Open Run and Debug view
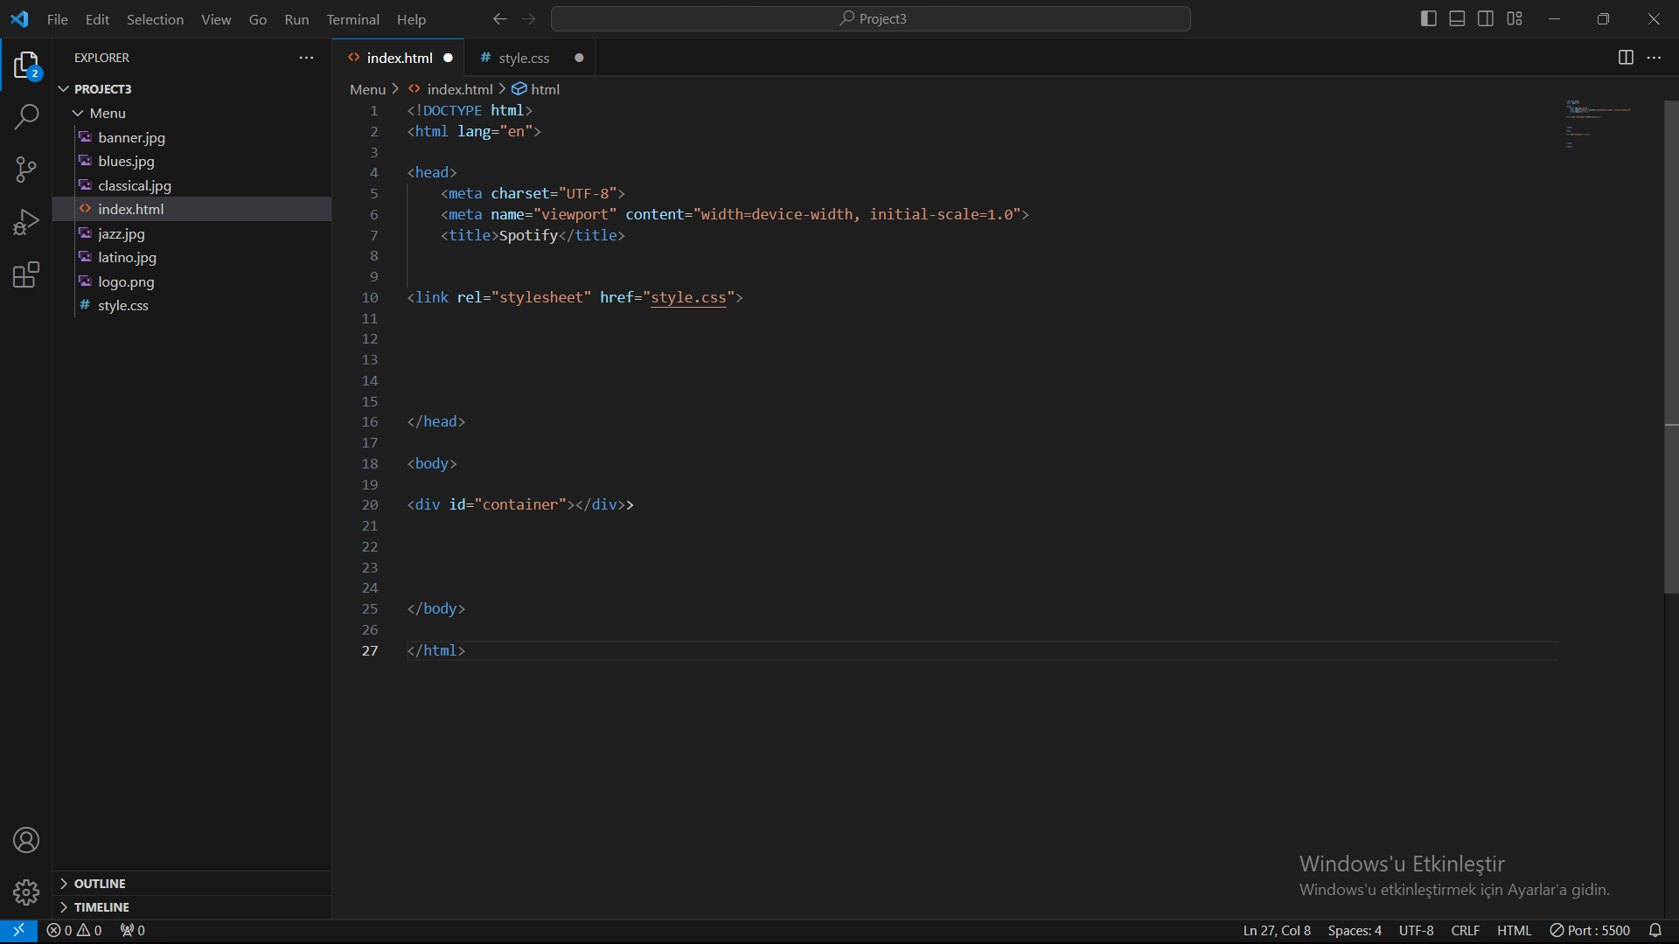 [x=26, y=222]
